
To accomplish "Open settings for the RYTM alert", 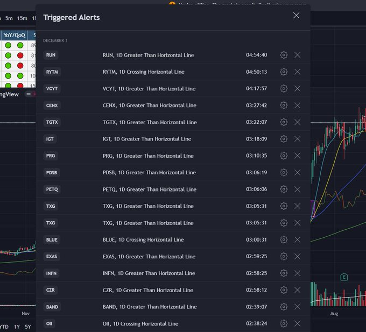I will click(284, 72).
